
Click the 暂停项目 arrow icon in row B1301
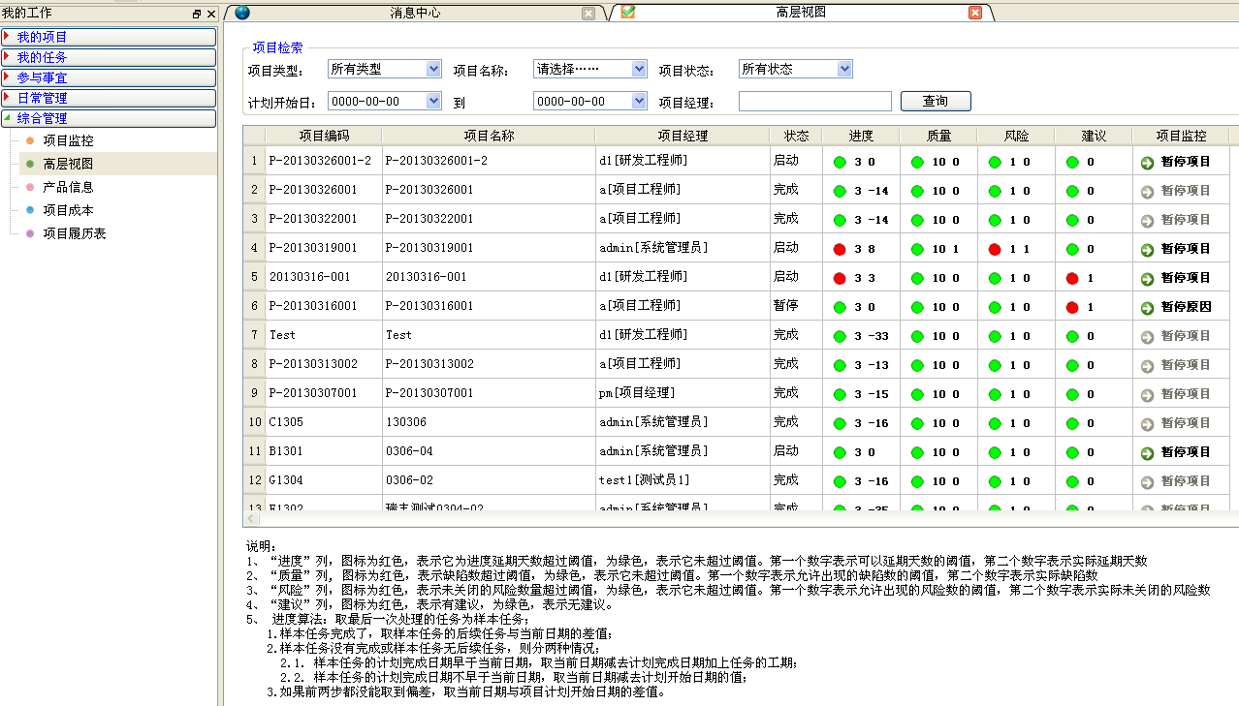[1148, 452]
